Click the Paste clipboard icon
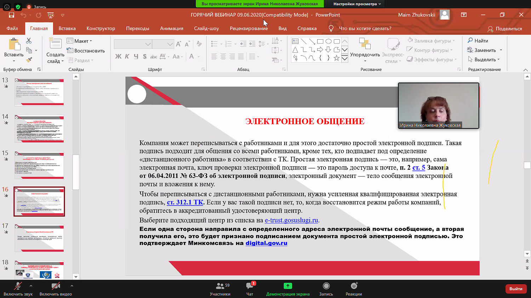The image size is (531, 298). (x=14, y=45)
